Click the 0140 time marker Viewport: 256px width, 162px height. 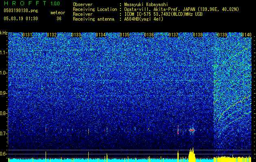(x=246, y=35)
